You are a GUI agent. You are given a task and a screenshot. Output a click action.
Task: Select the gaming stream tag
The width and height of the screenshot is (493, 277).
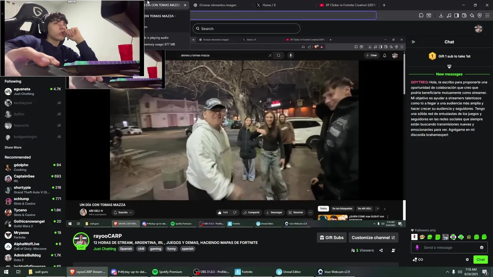tap(156, 249)
